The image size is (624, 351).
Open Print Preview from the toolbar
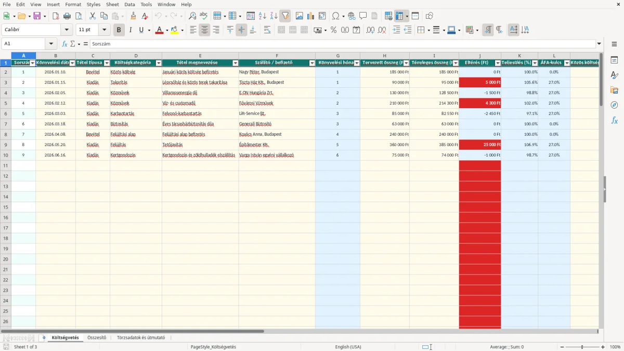coord(79,16)
